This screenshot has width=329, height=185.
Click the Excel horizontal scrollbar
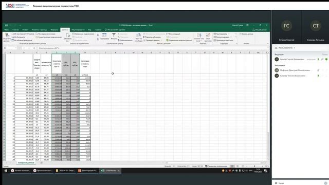coord(214,163)
